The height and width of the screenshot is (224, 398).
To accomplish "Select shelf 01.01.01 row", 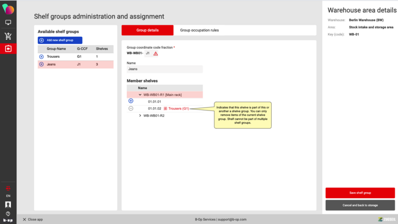I will 165,102.
